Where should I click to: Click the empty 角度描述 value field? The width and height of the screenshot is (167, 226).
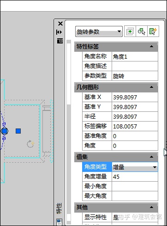click(x=135, y=66)
